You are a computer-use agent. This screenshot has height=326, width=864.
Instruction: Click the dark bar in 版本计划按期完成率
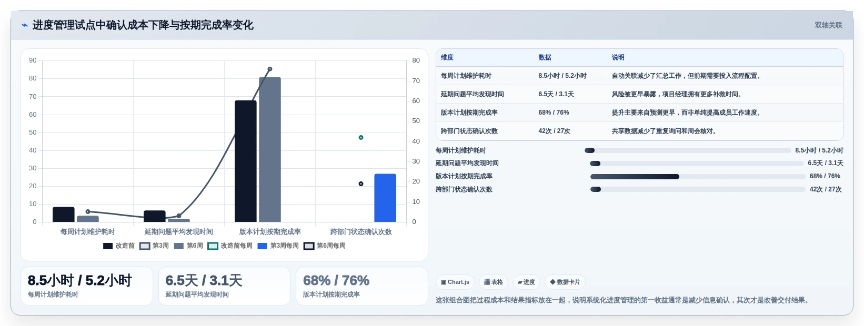[246, 161]
